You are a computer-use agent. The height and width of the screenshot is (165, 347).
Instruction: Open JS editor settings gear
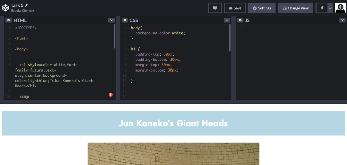240,20
